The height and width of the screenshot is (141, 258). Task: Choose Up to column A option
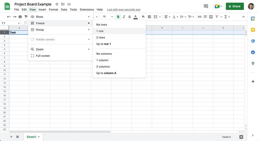[119, 73]
